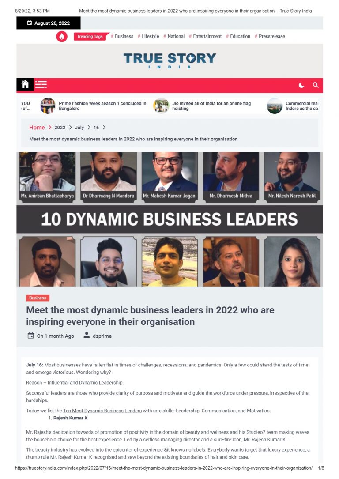Select the Lifestyle trending tag
The height and width of the screenshot is (479, 339).
[x=148, y=36]
